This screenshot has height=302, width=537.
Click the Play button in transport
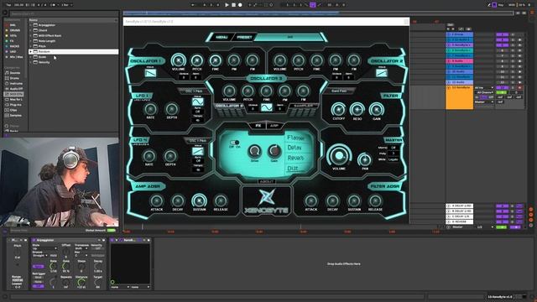click(227, 5)
